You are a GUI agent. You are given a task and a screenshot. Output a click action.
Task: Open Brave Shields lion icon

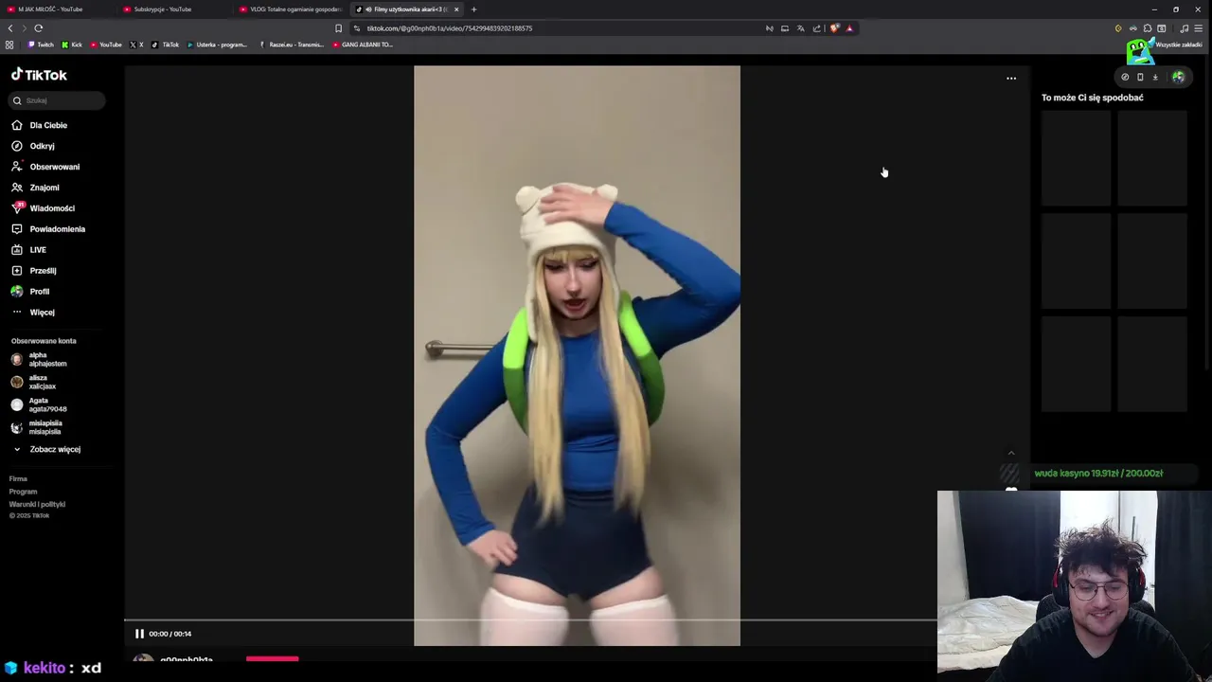pyautogui.click(x=834, y=28)
